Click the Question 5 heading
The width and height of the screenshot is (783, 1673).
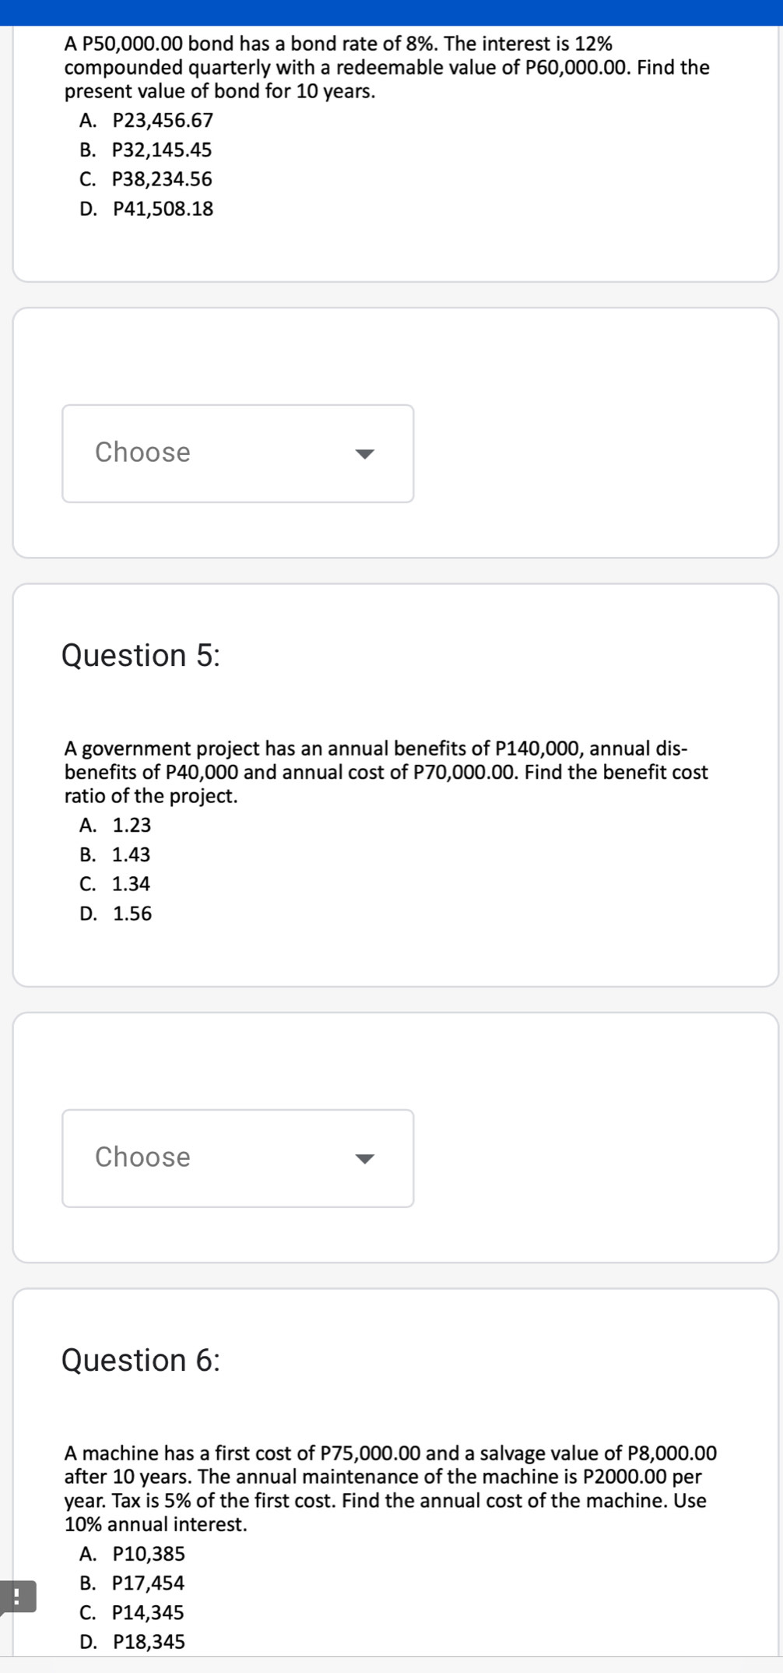coord(141,656)
